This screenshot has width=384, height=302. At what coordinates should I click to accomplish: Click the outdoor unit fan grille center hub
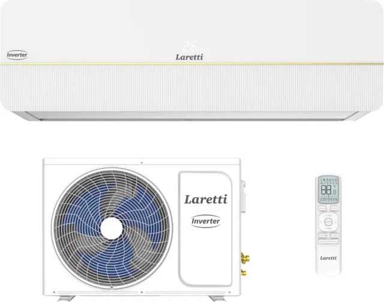coord(112,228)
